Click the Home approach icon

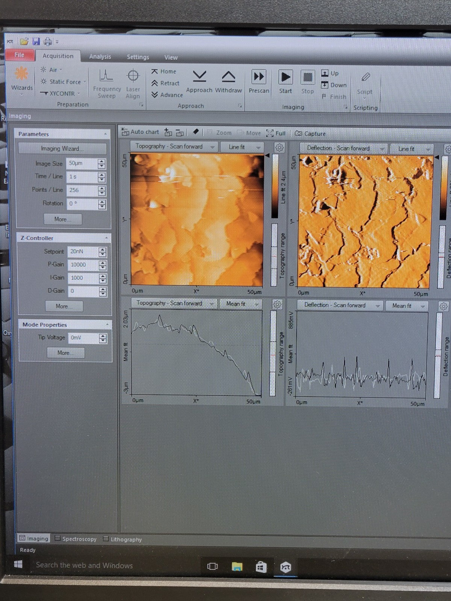point(154,71)
